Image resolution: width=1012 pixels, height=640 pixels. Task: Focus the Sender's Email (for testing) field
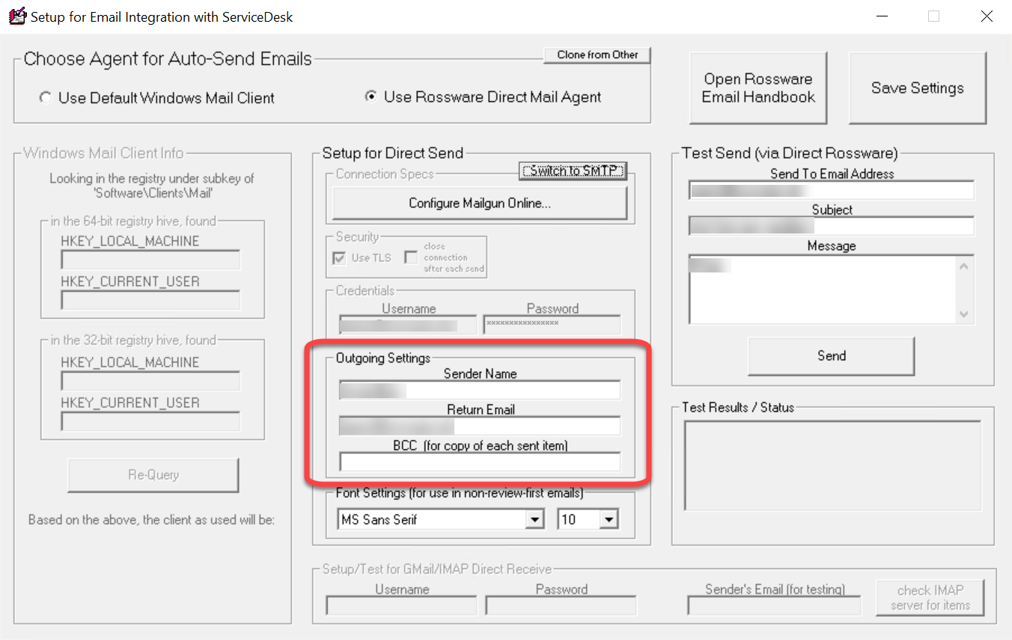click(774, 606)
